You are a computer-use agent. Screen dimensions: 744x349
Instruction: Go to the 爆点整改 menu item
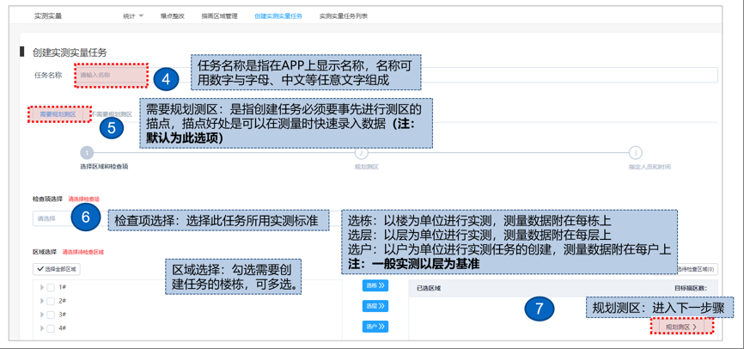coord(173,16)
